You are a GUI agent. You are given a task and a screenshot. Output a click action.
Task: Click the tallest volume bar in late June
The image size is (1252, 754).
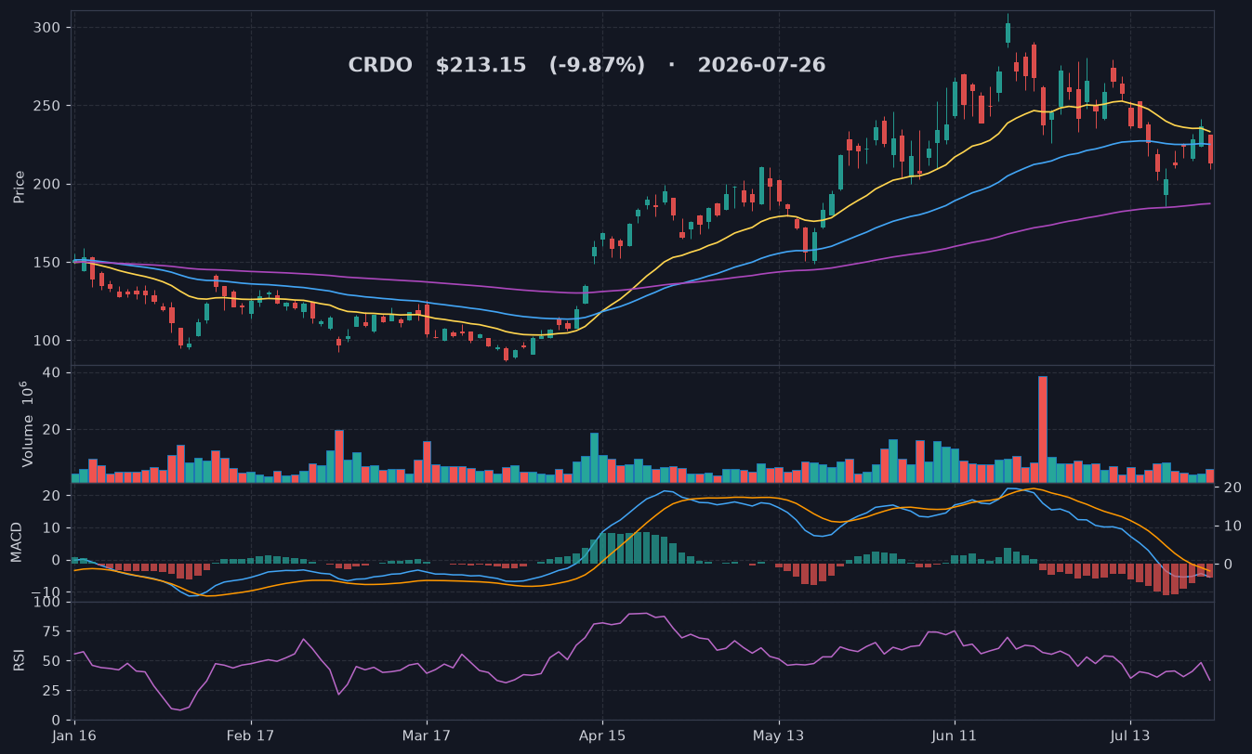(x=1043, y=429)
